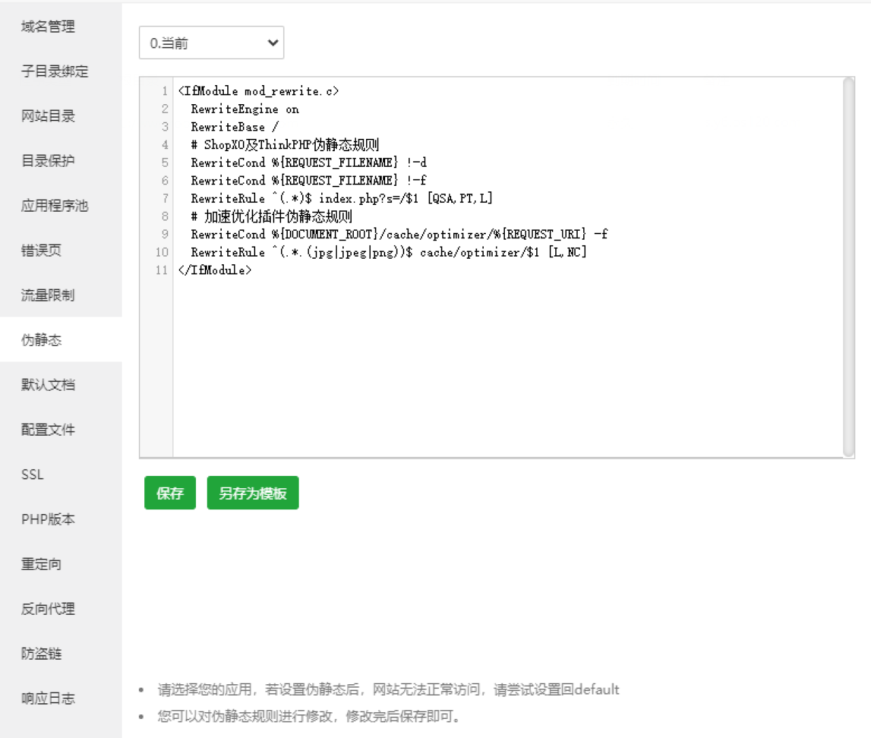查看「配置文件」页面

48,430
